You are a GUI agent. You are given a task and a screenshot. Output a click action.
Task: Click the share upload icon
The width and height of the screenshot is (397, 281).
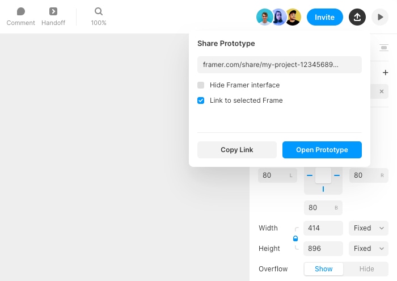(357, 17)
